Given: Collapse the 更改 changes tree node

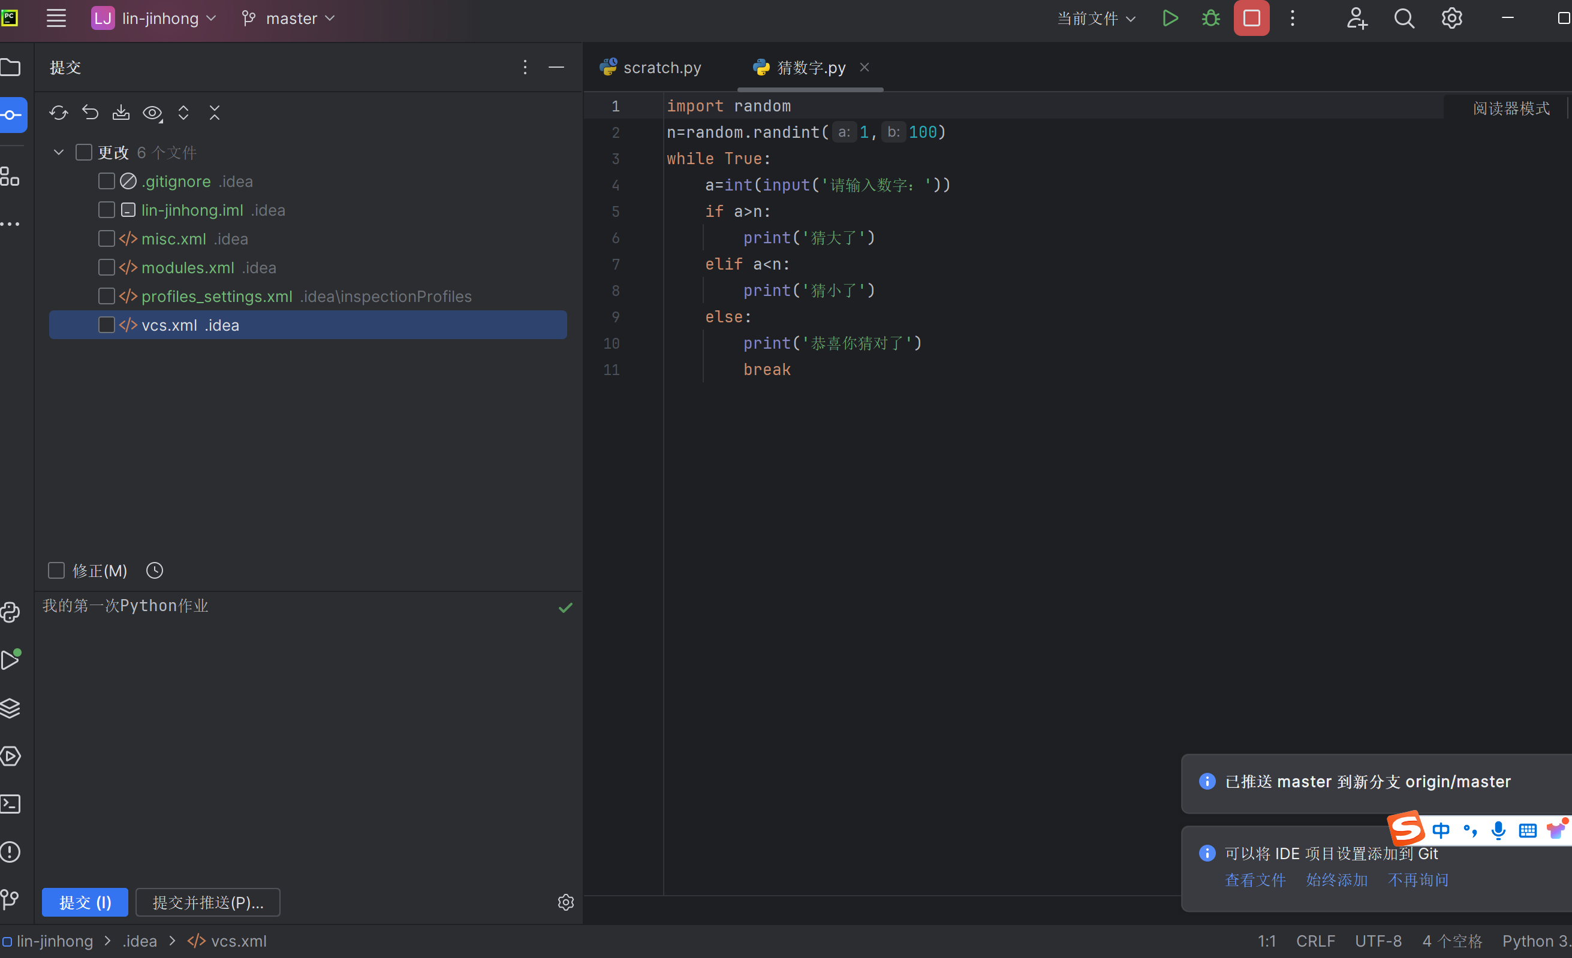Looking at the screenshot, I should click(x=59, y=152).
